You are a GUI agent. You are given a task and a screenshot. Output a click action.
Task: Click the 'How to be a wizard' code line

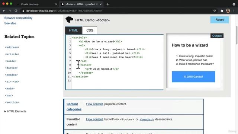click(x=100, y=41)
